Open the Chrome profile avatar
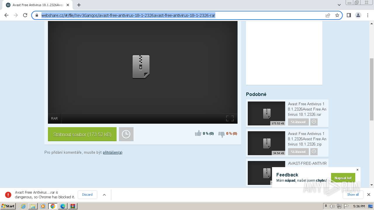The width and height of the screenshot is (374, 210). [x=358, y=15]
